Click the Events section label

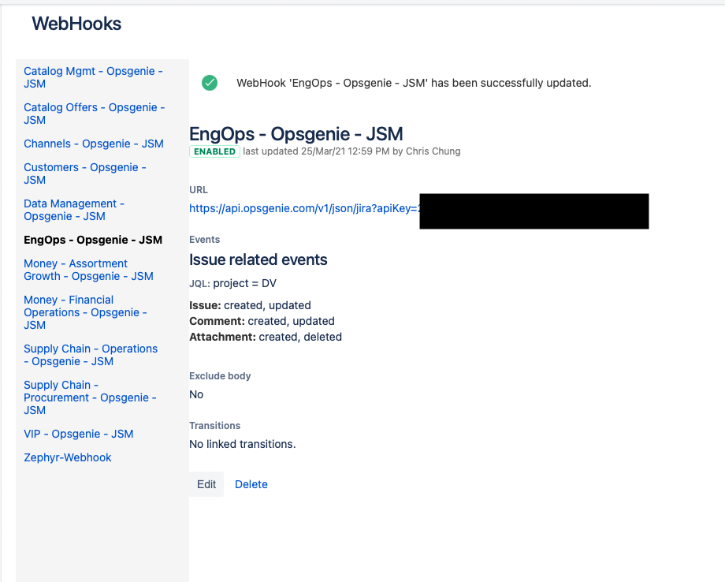point(204,239)
